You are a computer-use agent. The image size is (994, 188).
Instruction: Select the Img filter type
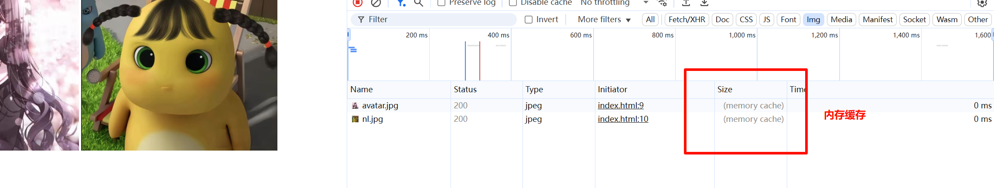pyautogui.click(x=813, y=20)
